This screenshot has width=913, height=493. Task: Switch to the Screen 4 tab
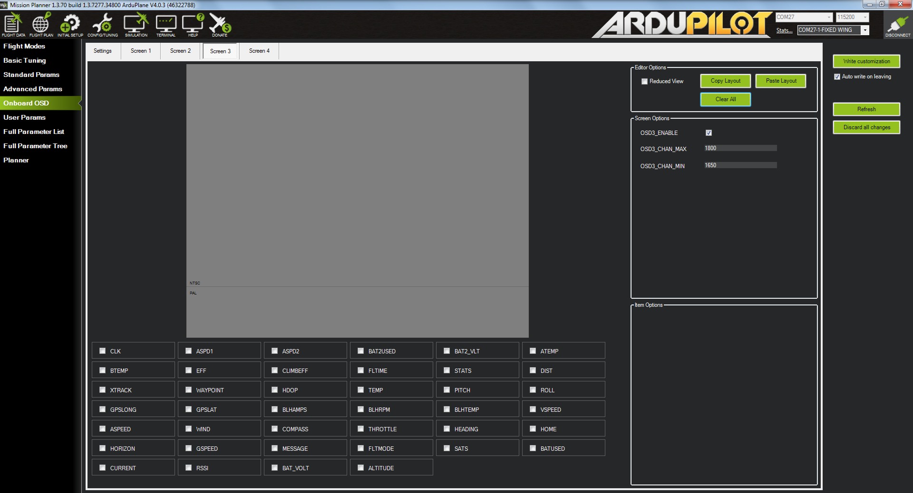click(259, 51)
